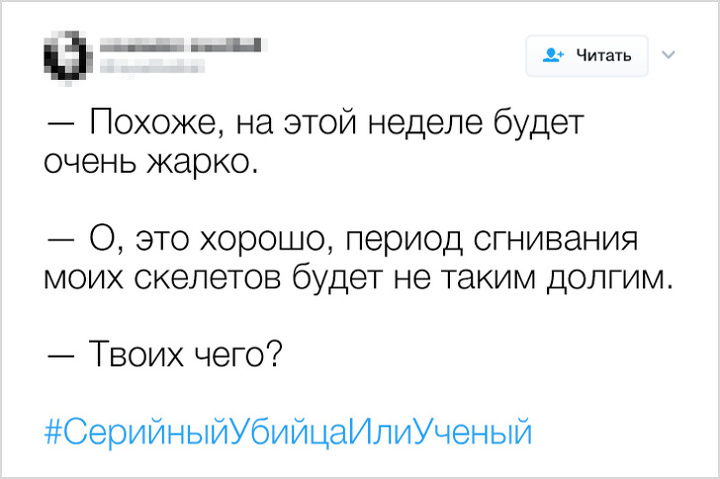Screen dimensions: 720x479
Task: Click the word 'долгим' in tweet
Action: (608, 278)
